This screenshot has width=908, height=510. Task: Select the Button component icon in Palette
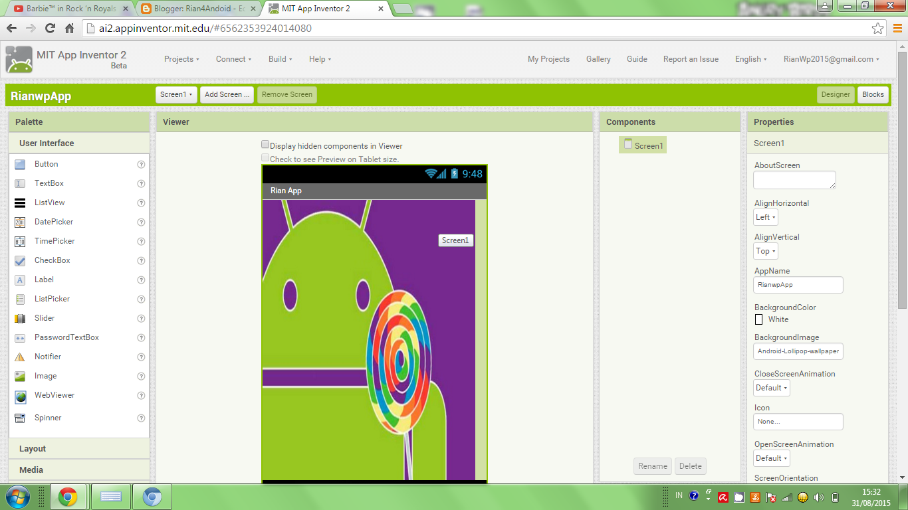click(20, 165)
